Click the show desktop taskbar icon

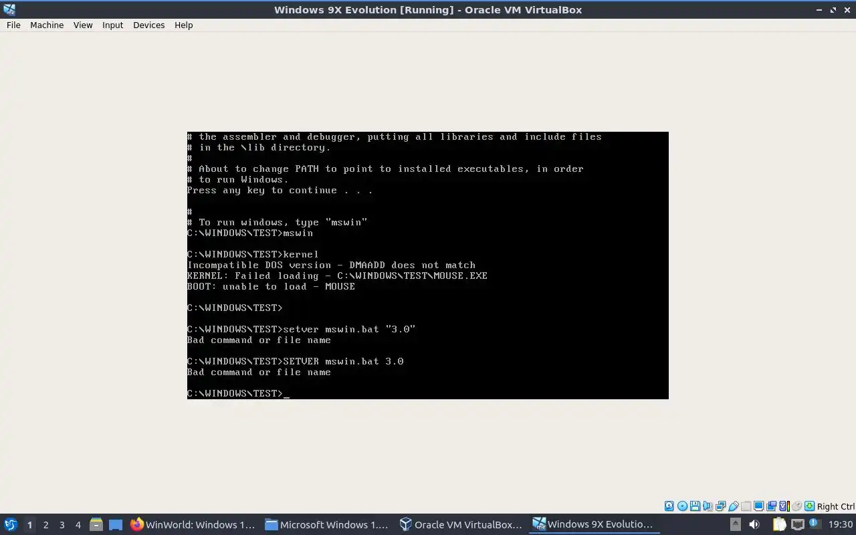(x=116, y=524)
